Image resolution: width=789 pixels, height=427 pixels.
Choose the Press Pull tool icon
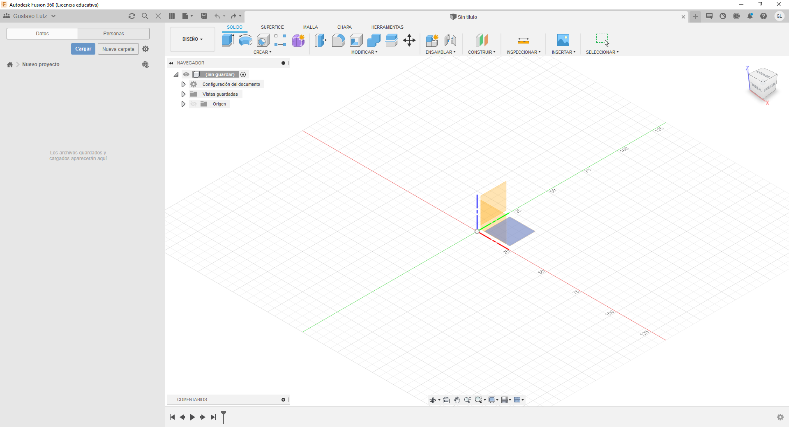click(321, 40)
